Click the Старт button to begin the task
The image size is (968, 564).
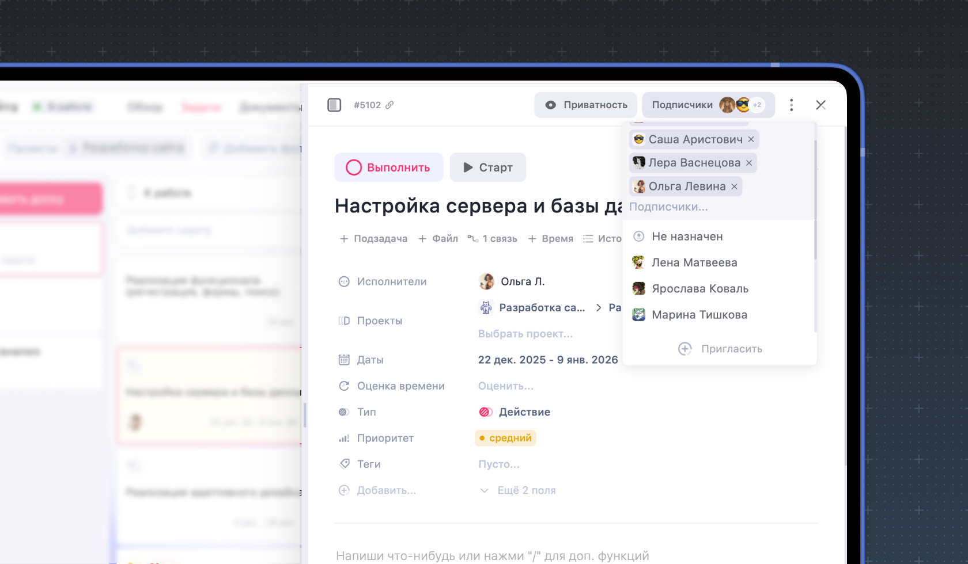[487, 167]
